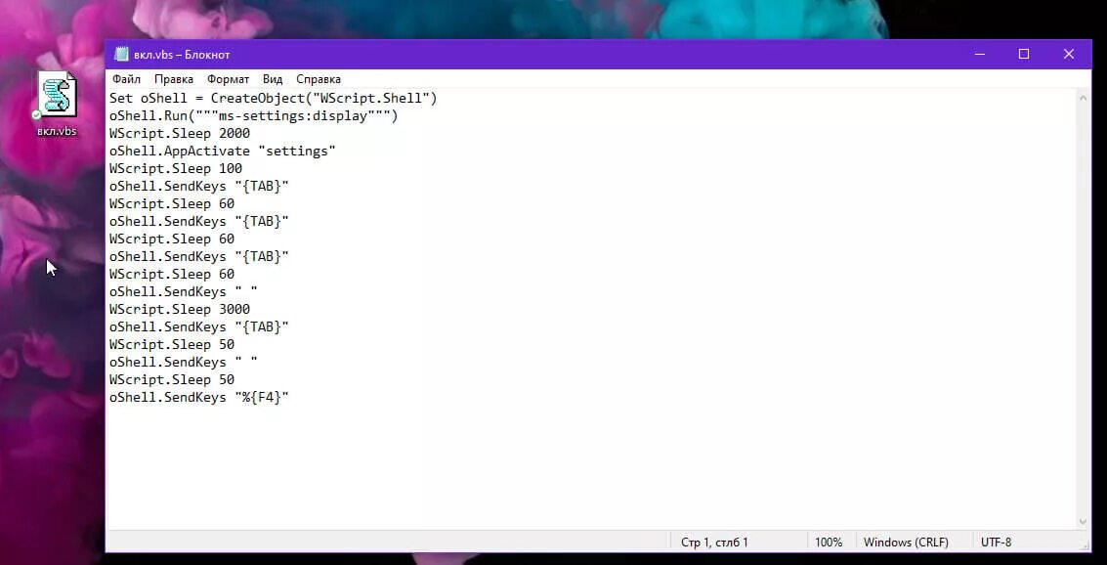Open the Справка menu

pyautogui.click(x=319, y=79)
